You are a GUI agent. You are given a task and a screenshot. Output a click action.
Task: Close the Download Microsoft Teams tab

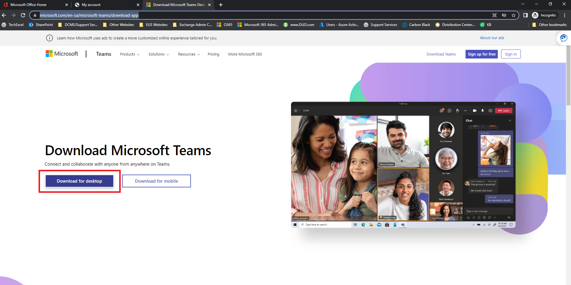point(209,5)
